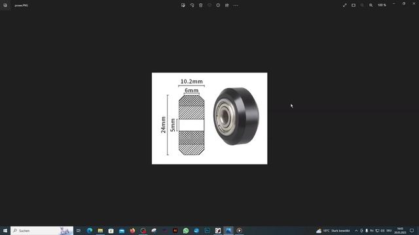Enter fullscreen with the diagonal arrows icon
Screen dimensions: 419x235
pos(345,5)
